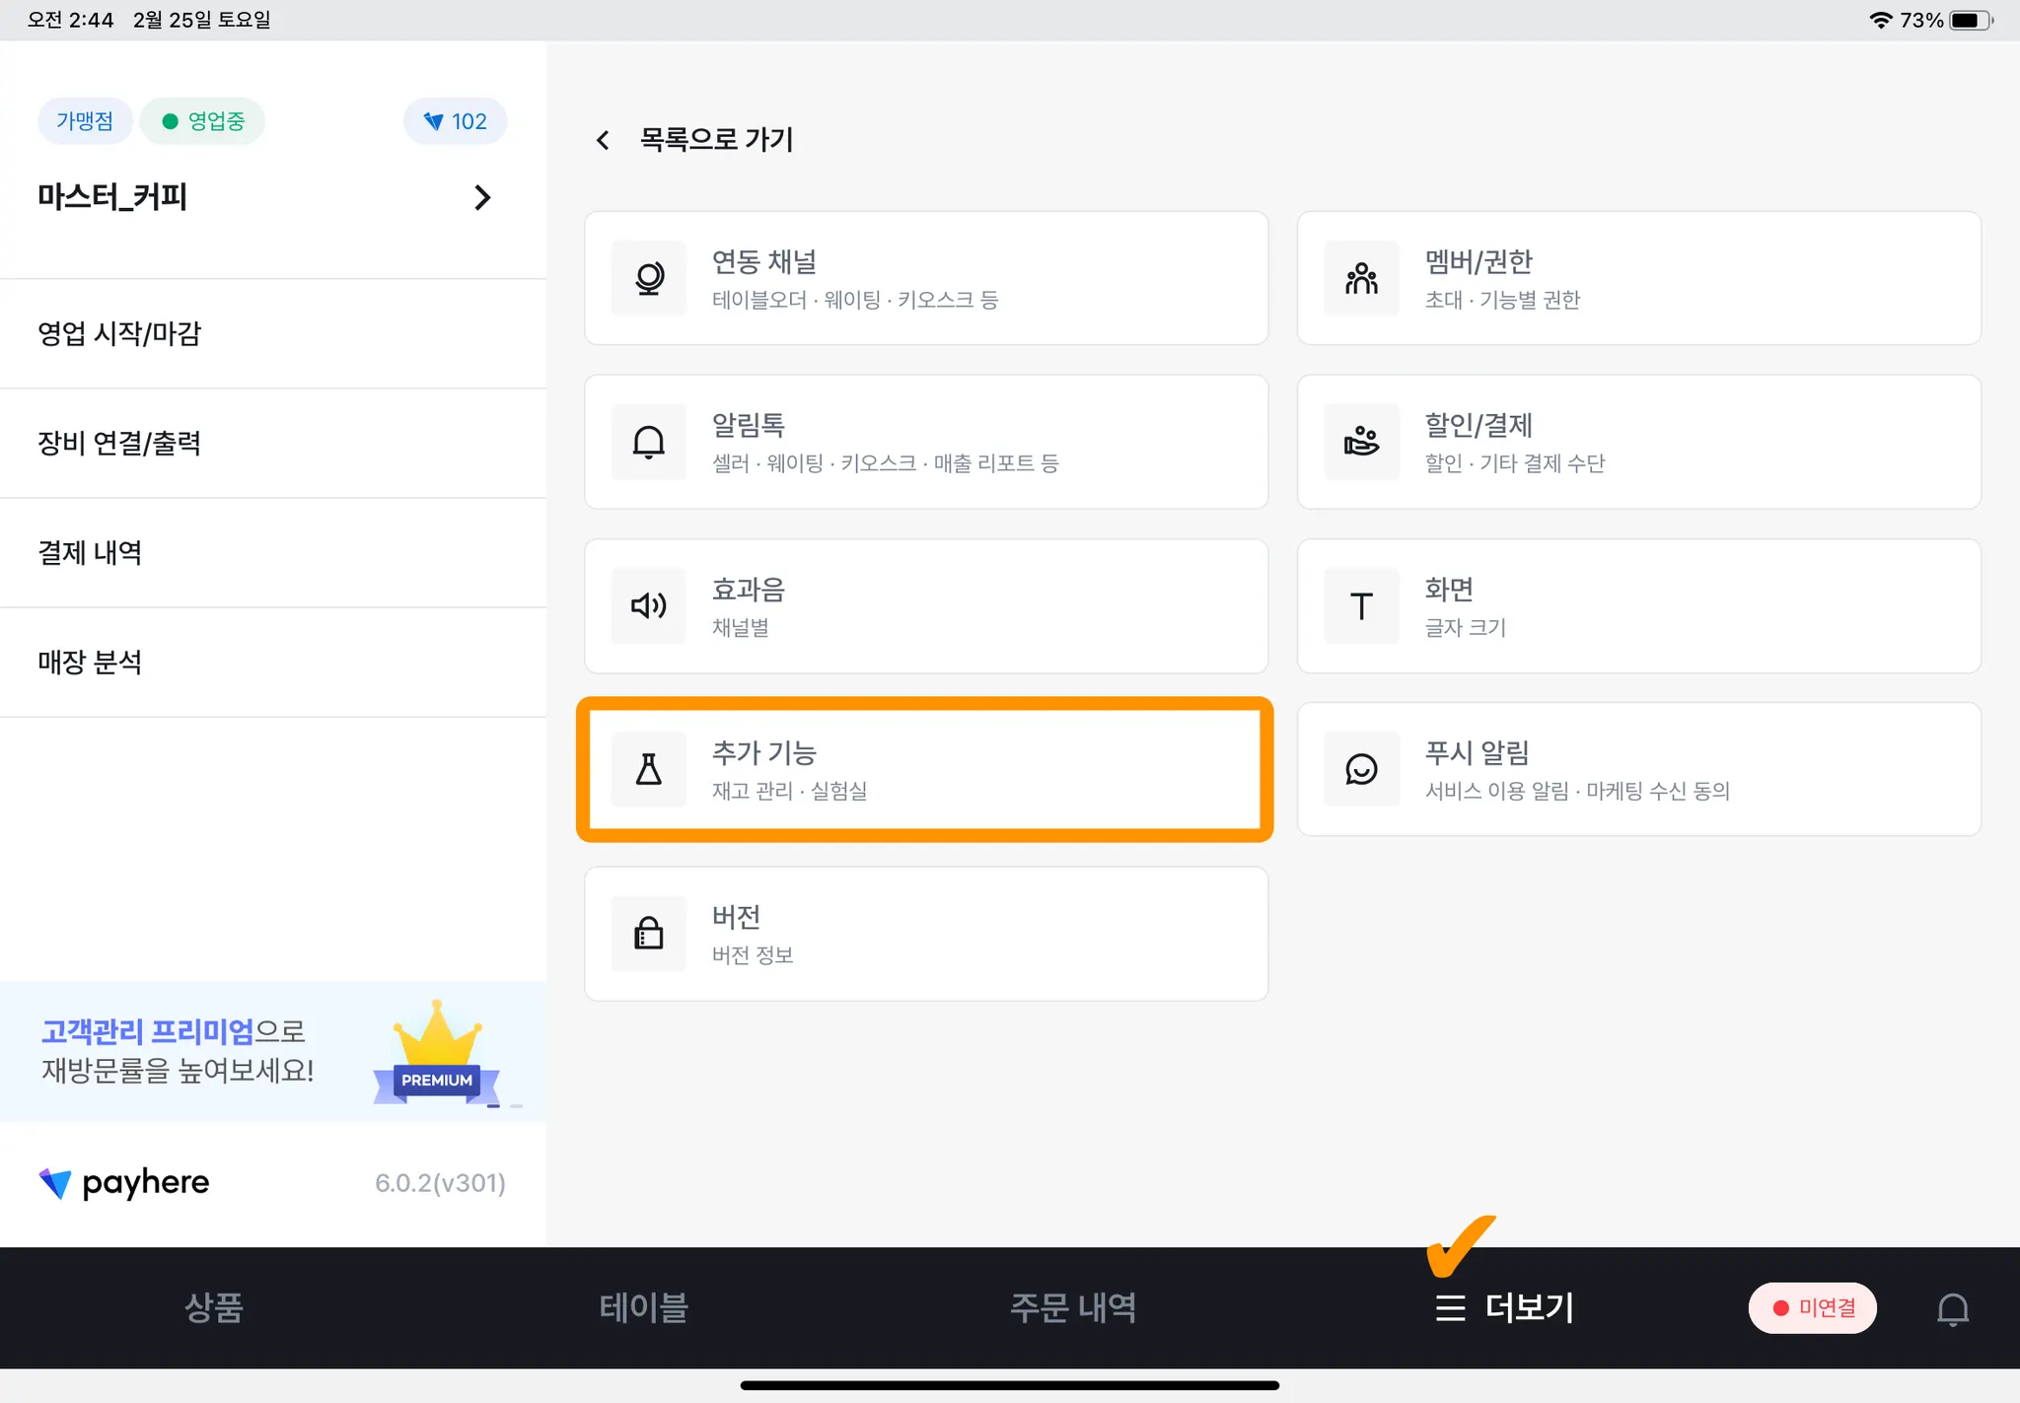Screen dimensions: 2020x1403
Task: Switch to the 상품 tab
Action: (214, 1307)
